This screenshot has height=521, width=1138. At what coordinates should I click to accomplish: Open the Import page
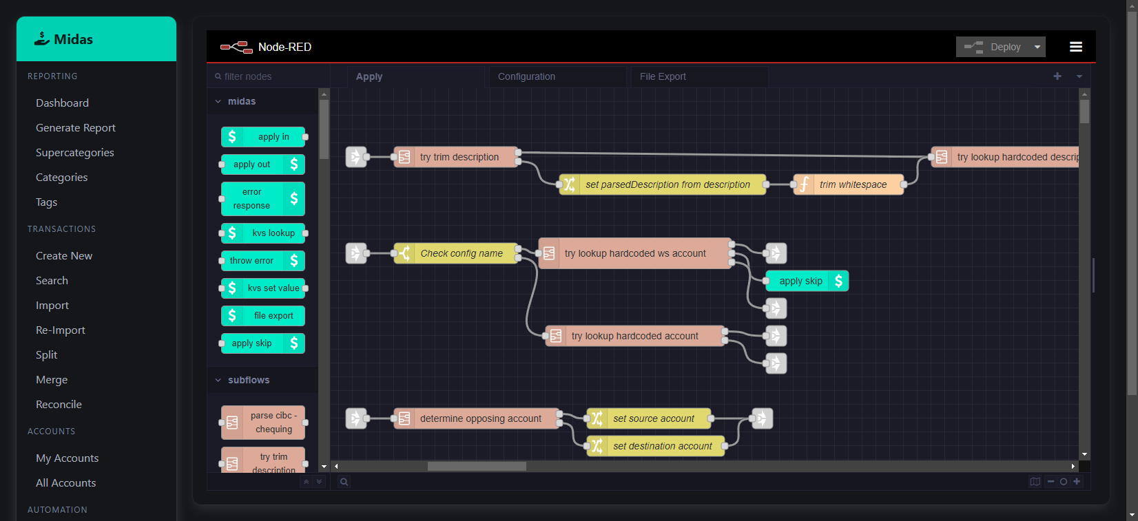click(x=52, y=305)
